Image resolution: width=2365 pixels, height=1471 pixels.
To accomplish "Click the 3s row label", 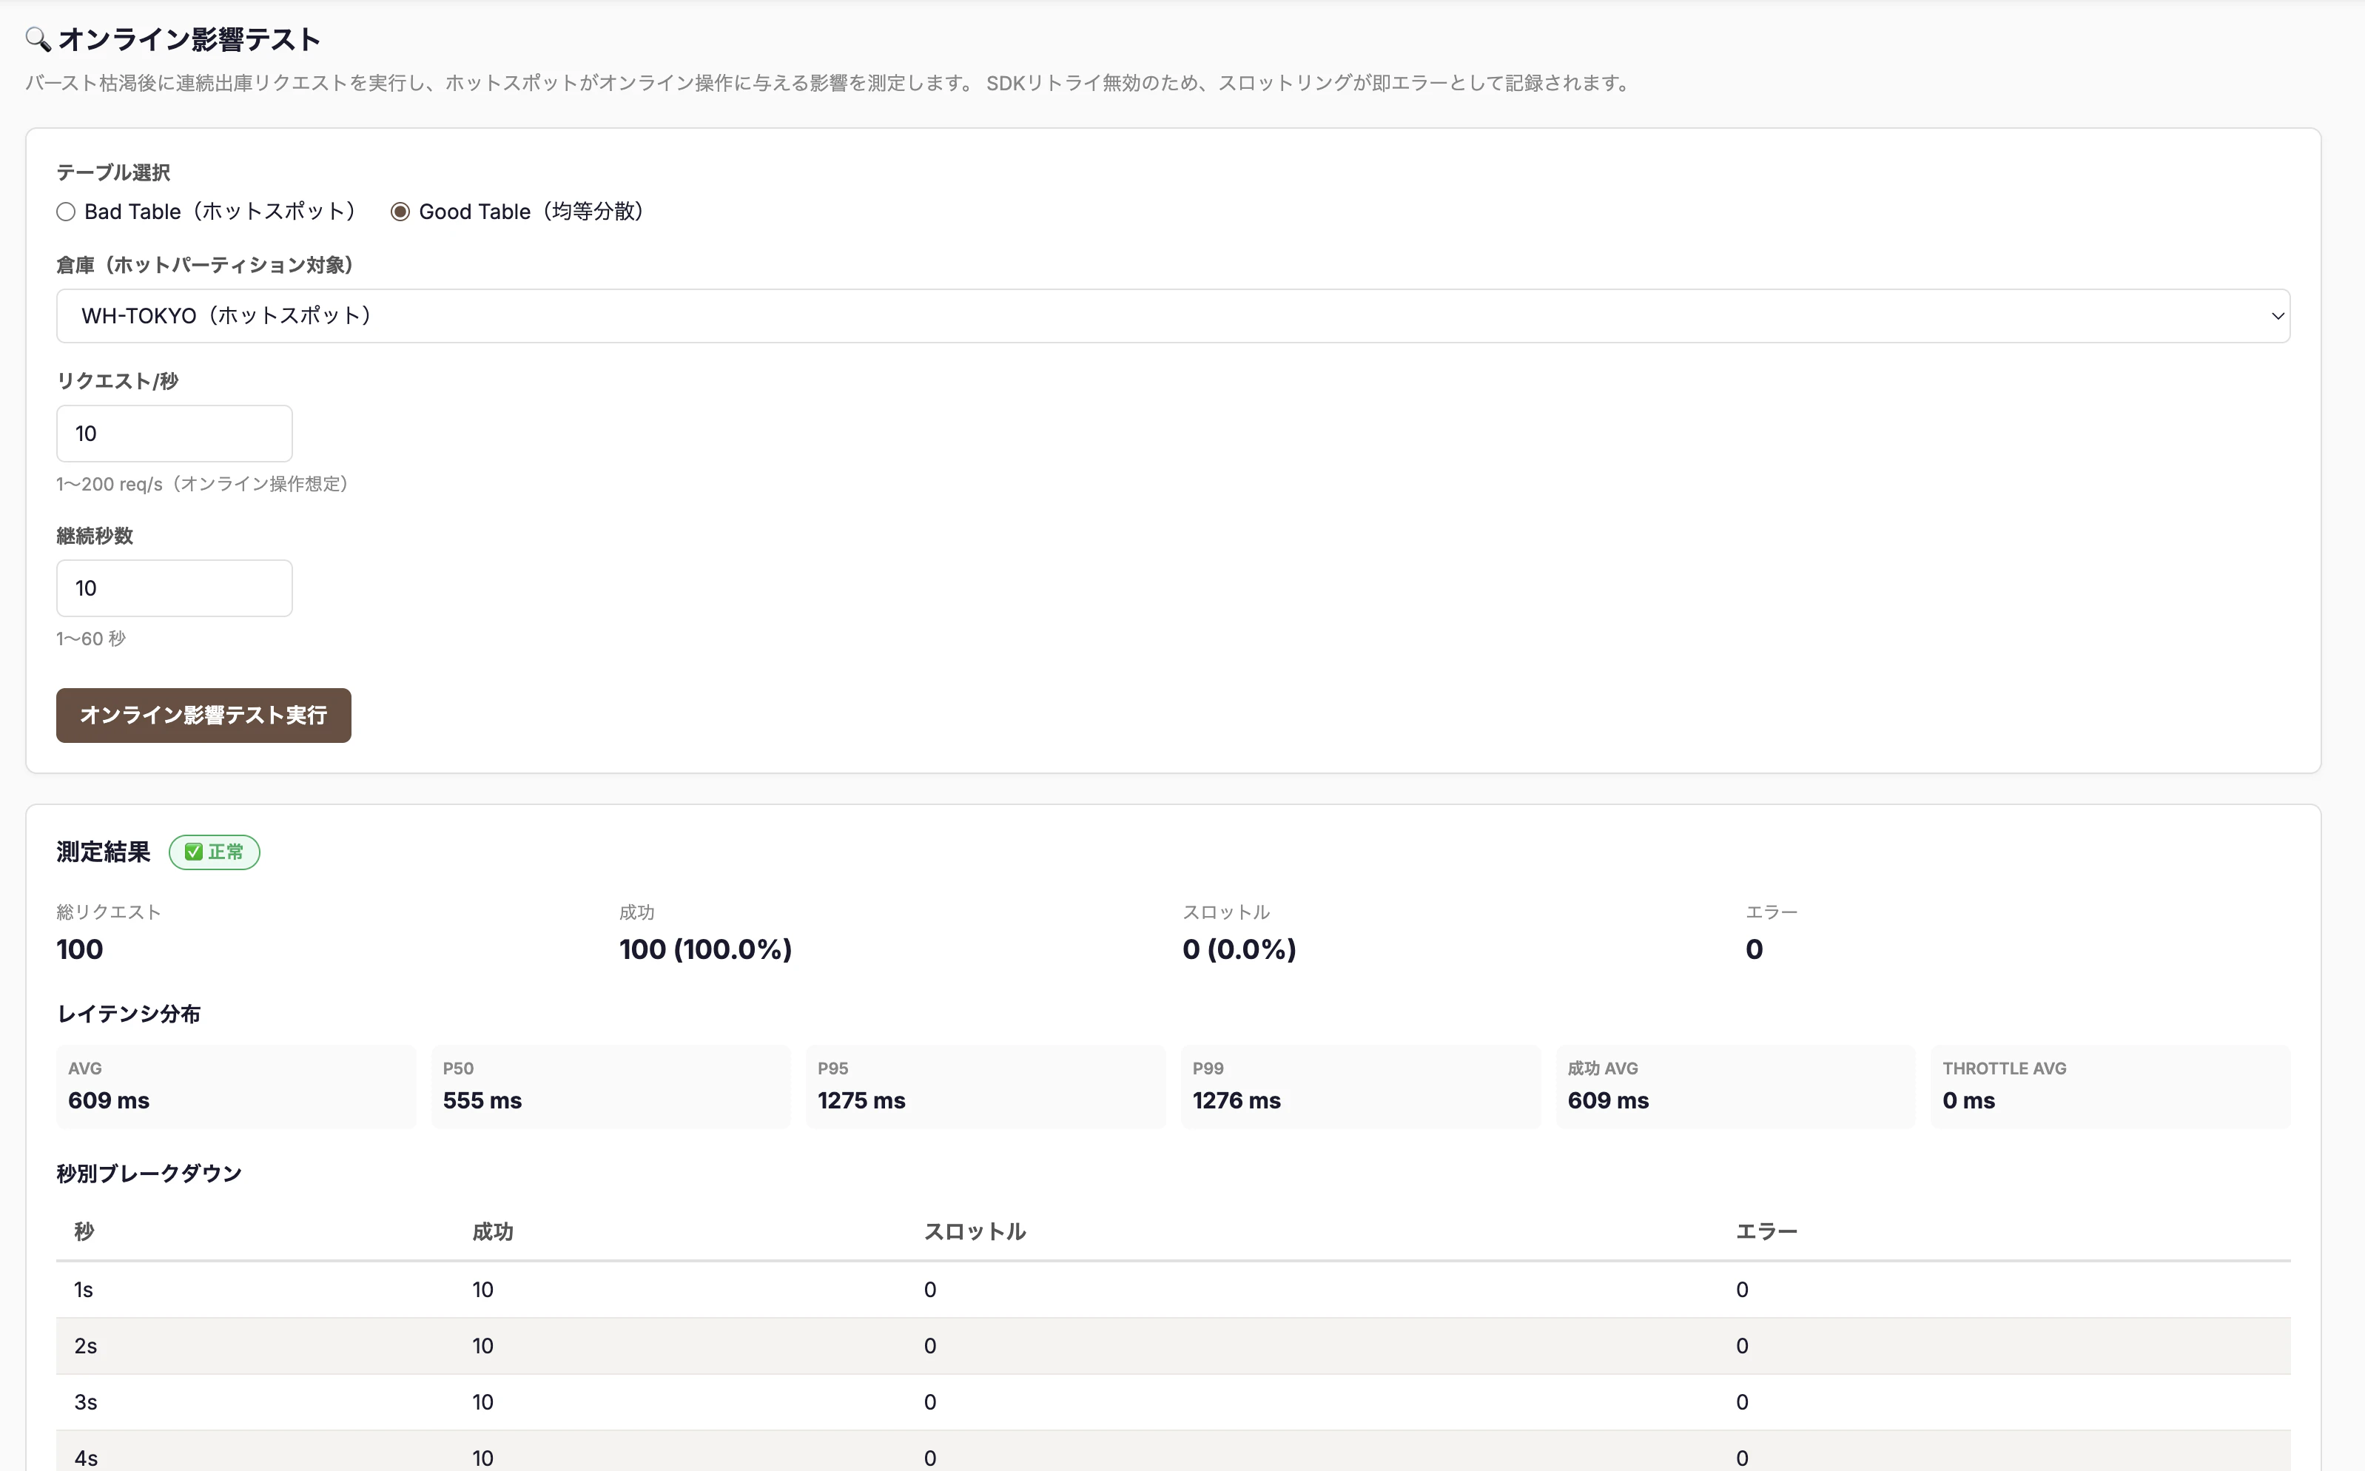I will (86, 1403).
